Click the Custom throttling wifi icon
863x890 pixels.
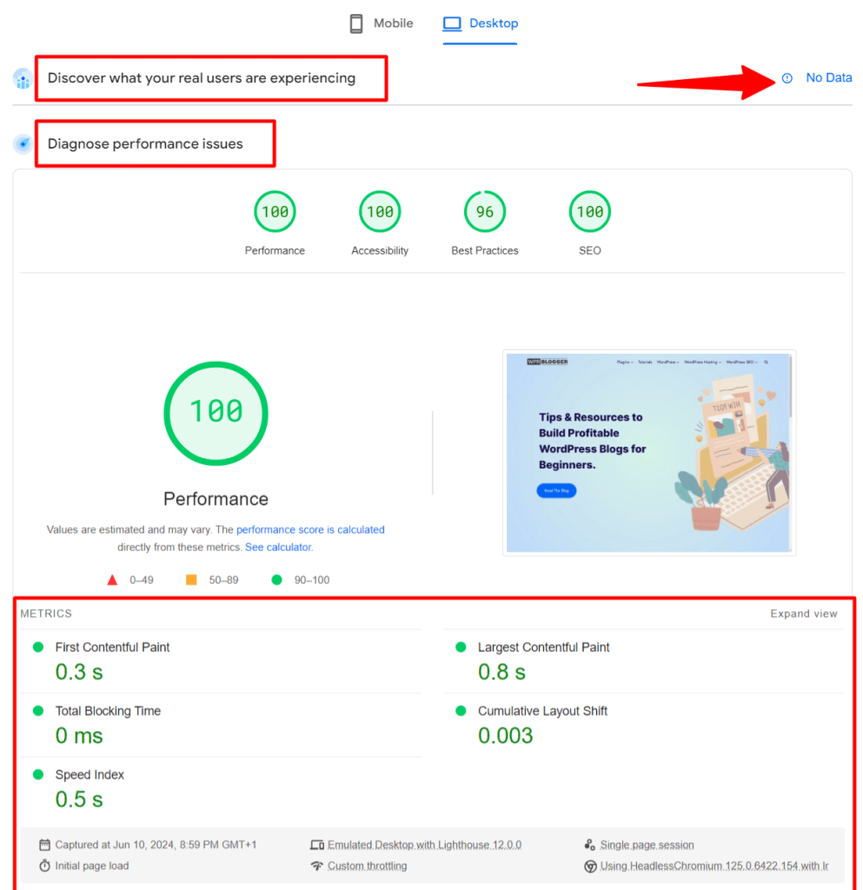click(x=317, y=866)
